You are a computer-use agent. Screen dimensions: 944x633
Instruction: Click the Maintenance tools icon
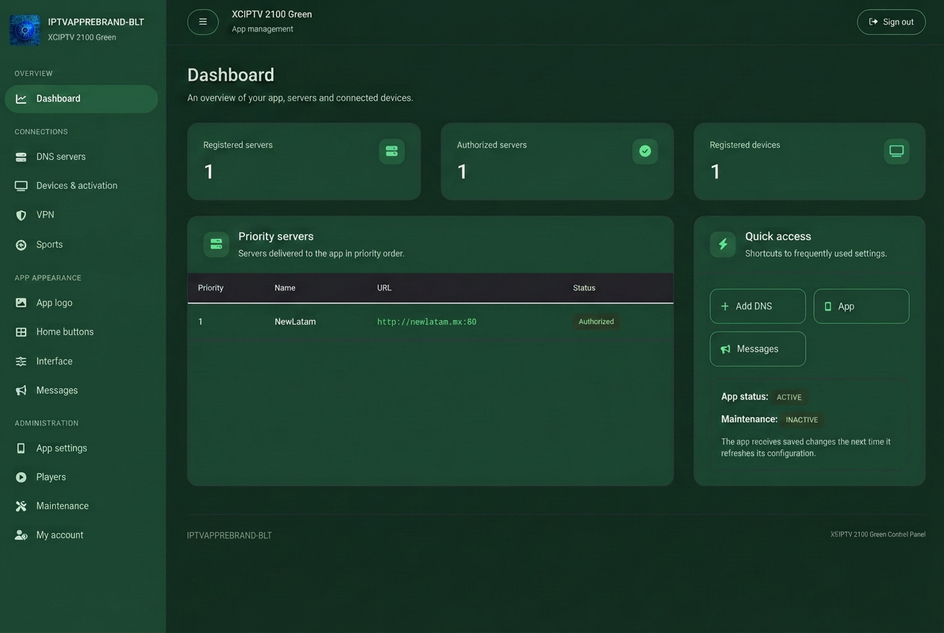(21, 506)
